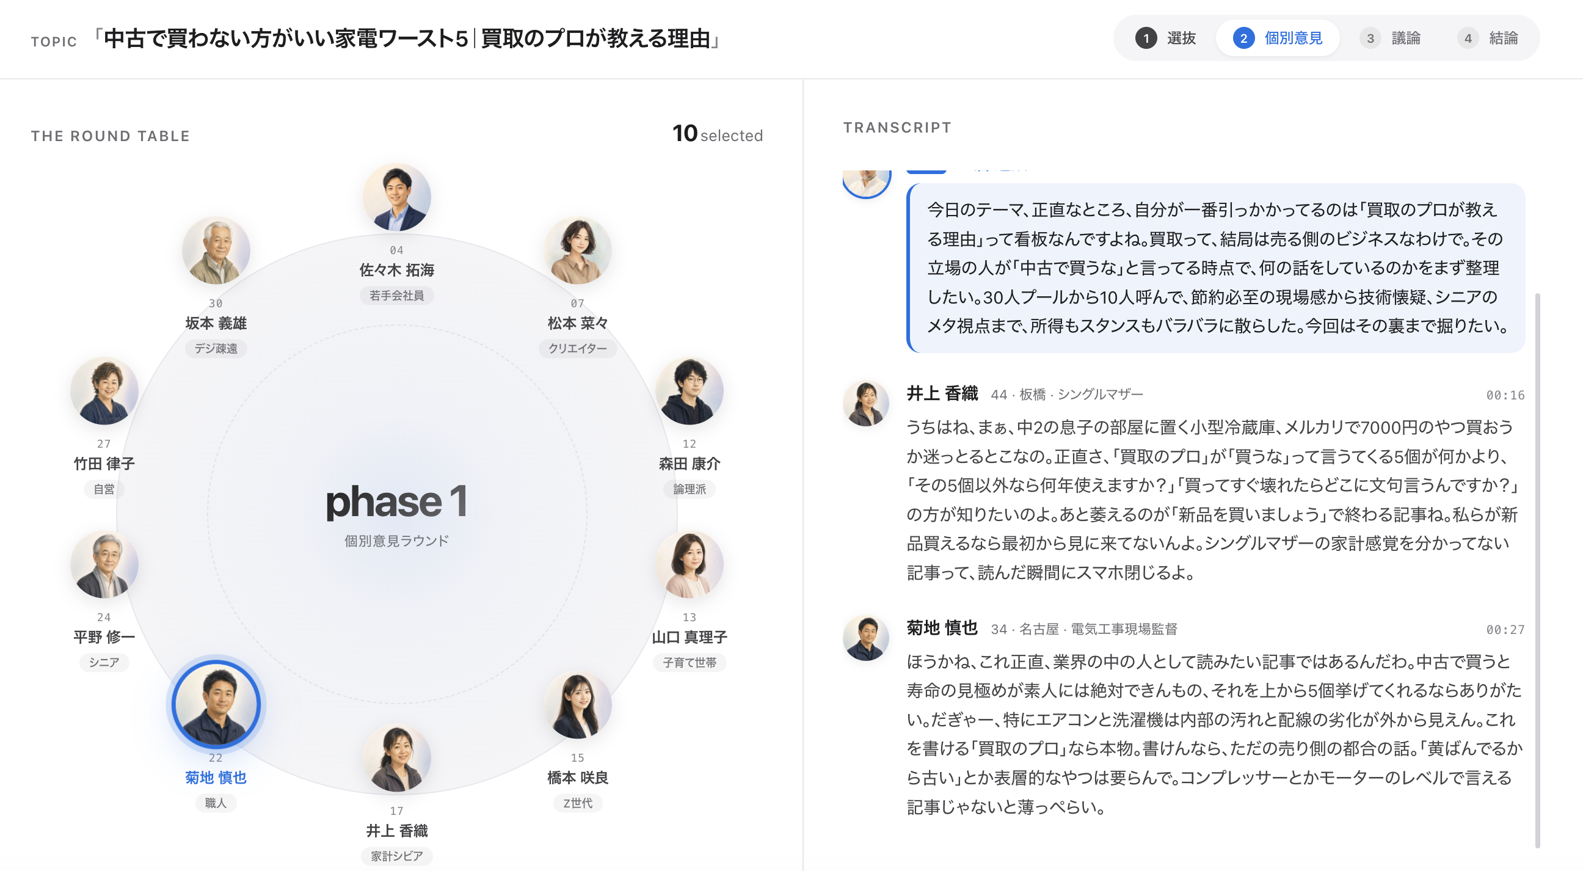Open step 1 選抜 tab
This screenshot has width=1583, height=871.
[x=1165, y=38]
